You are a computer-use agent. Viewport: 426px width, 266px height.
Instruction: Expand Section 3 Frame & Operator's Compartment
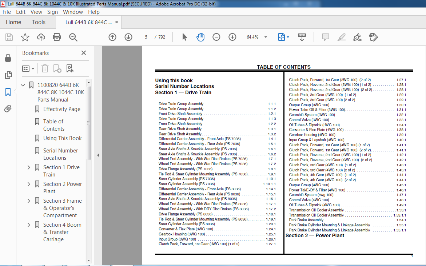(29, 201)
